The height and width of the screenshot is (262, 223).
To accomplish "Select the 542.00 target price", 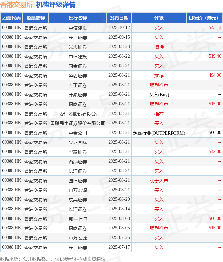I will coord(215,152).
